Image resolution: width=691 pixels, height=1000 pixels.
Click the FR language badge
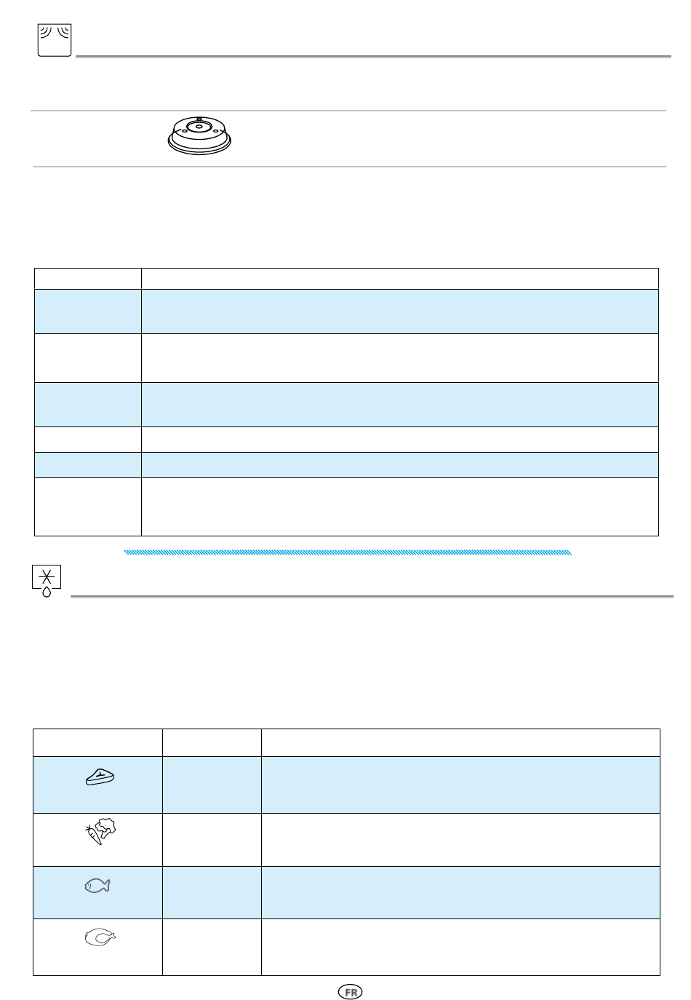[350, 992]
